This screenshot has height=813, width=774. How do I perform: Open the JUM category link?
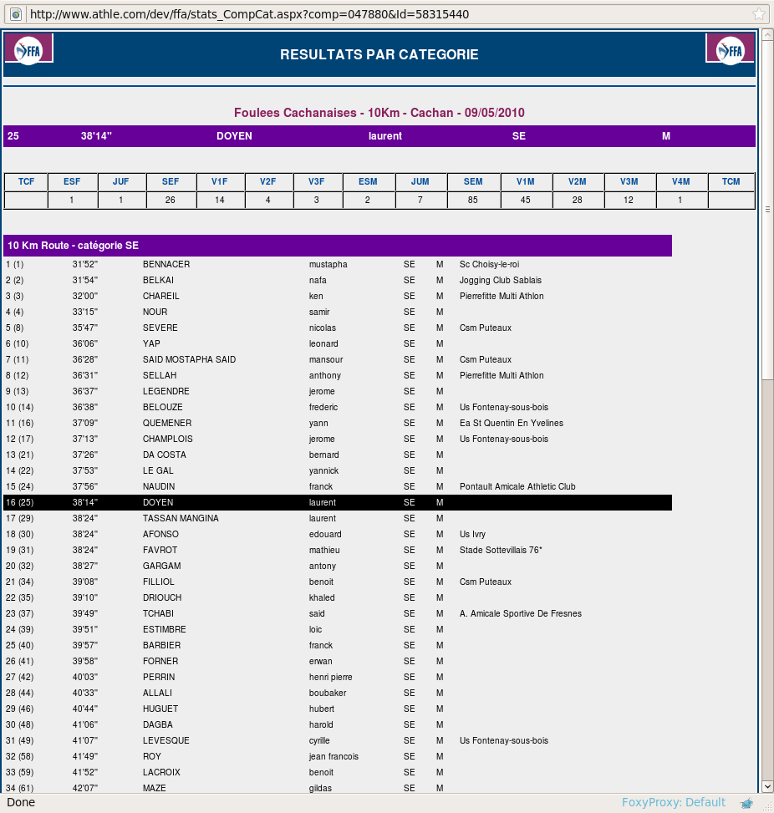click(x=420, y=181)
